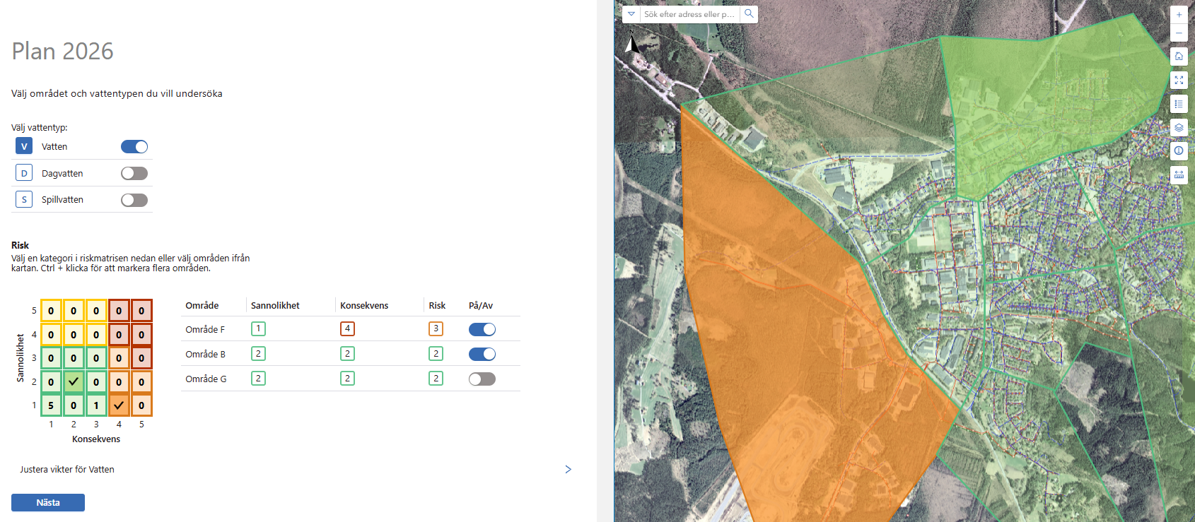Enable the Dagvatten water type
Viewport: 1195px width, 522px height.
[x=134, y=174]
